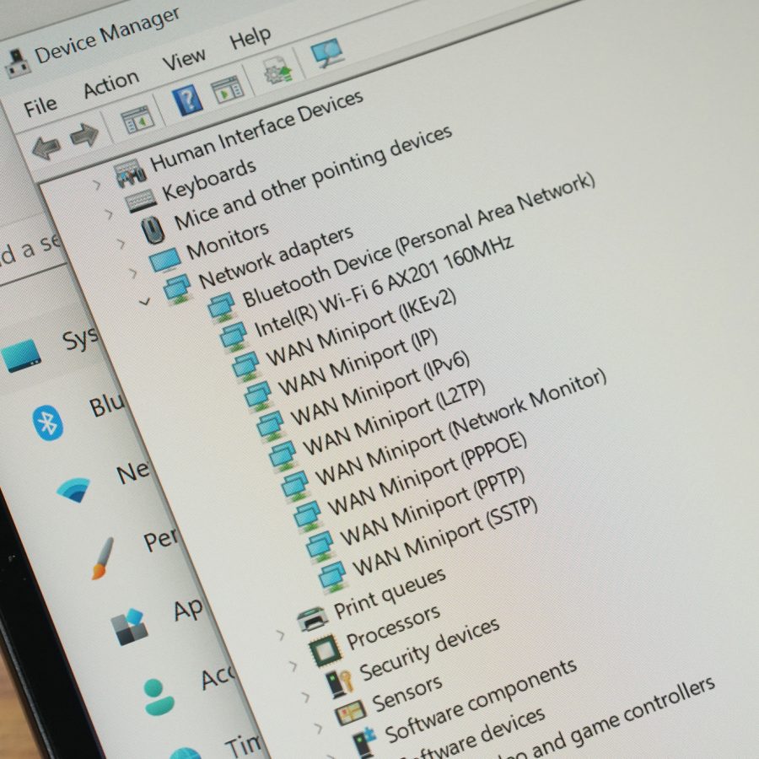
Task: Scan for hardware changes using monitor icon
Action: pyautogui.click(x=328, y=53)
